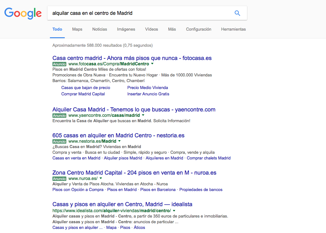This screenshot has width=326, height=233.
Task: Open Herramientas search tools
Action: tap(233, 29)
